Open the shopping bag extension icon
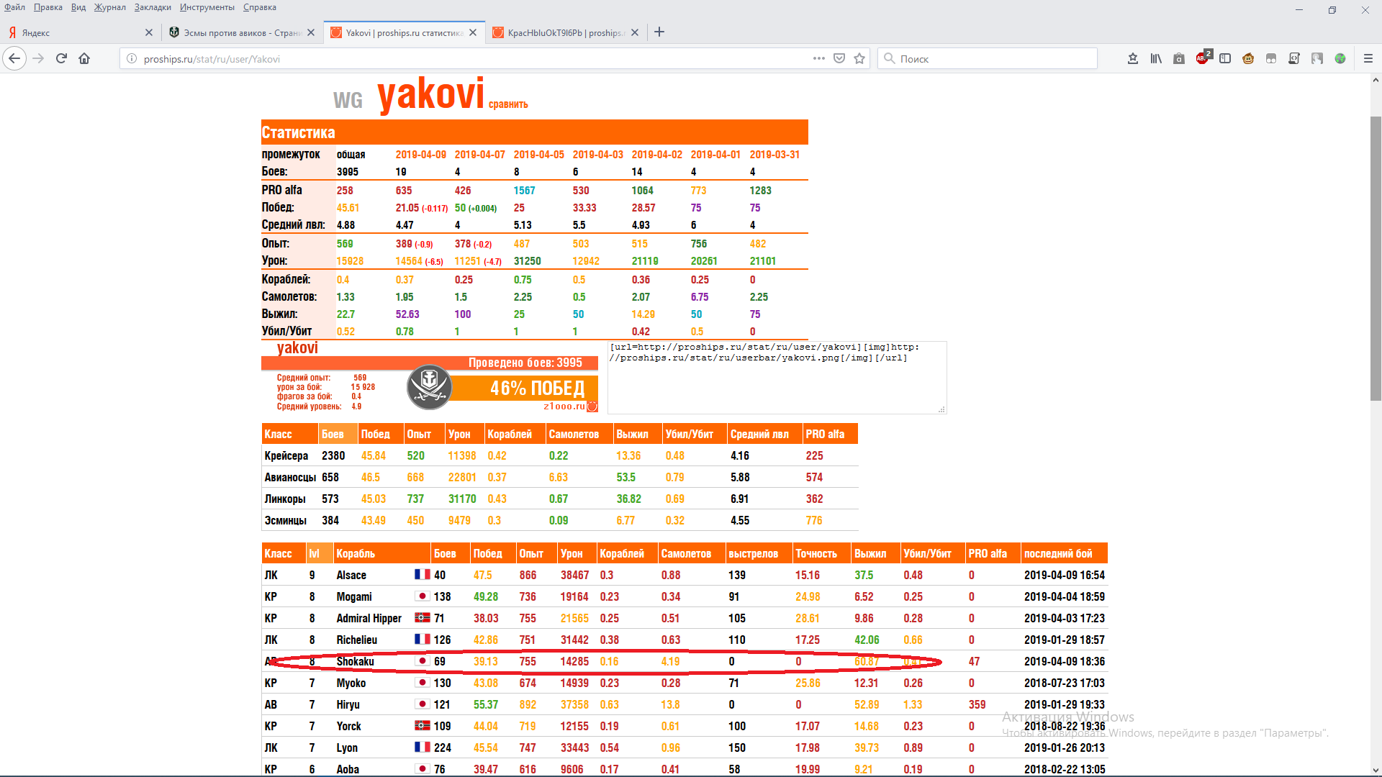 point(1179,58)
